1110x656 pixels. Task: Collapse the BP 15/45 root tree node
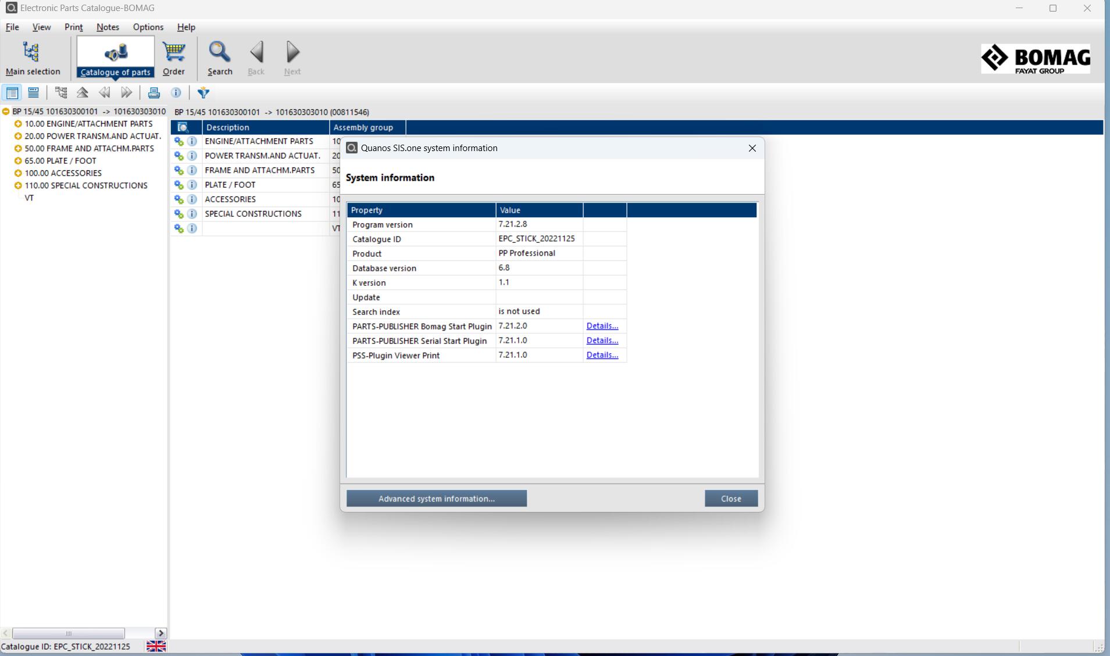click(6, 112)
